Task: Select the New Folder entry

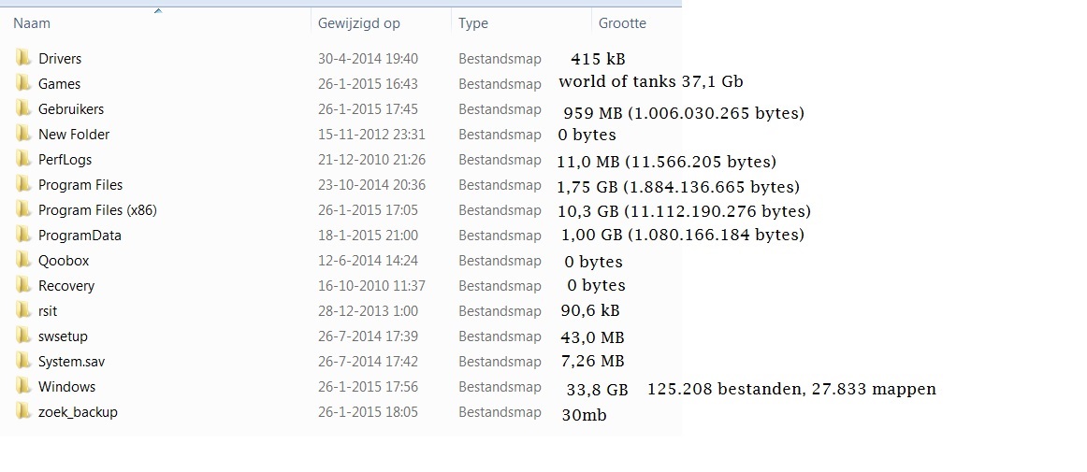Action: pos(74,135)
